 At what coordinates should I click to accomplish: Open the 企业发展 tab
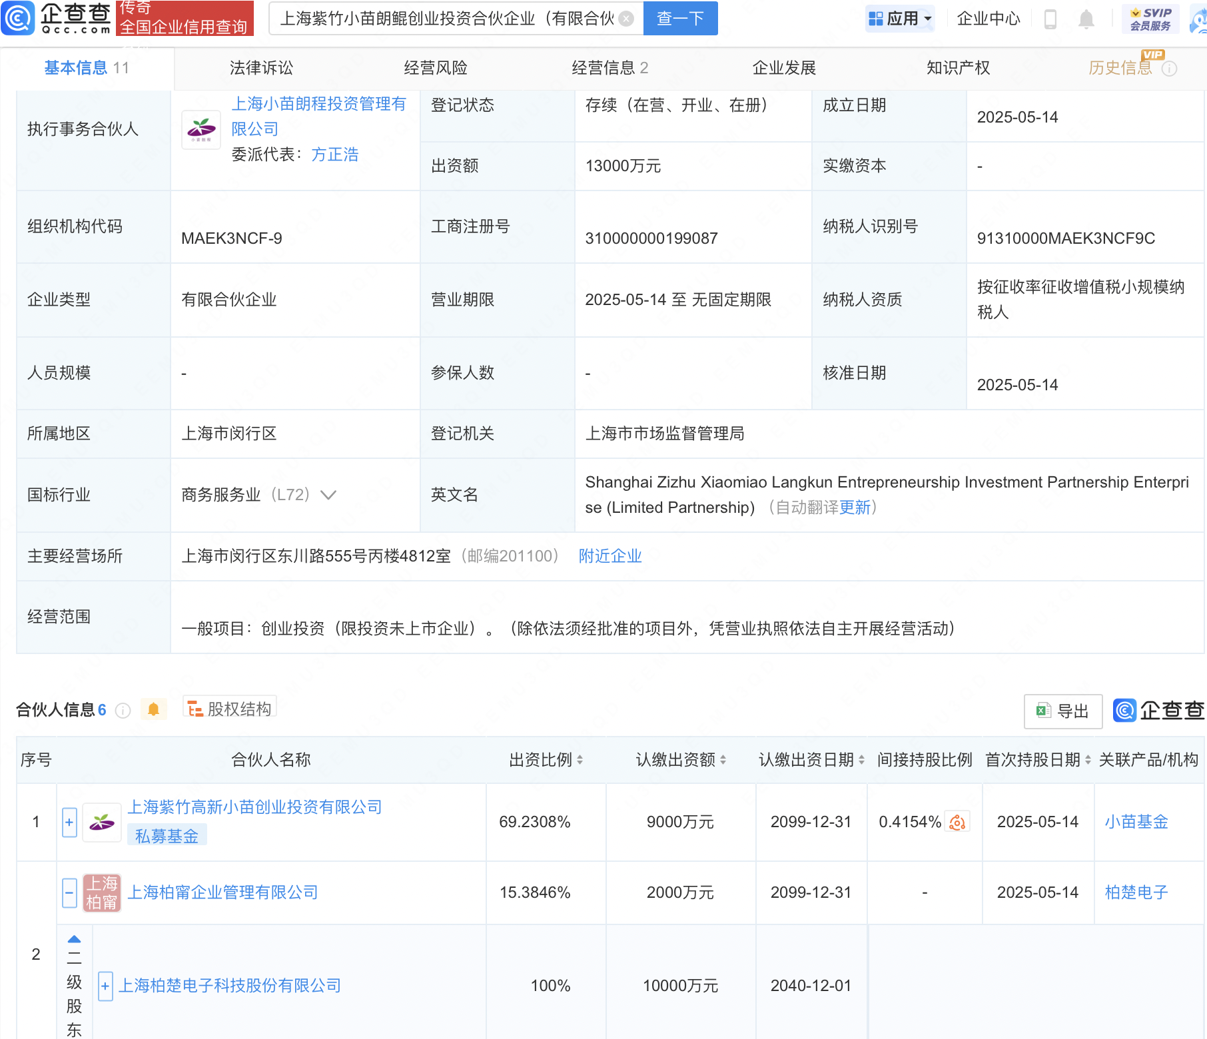(x=784, y=68)
